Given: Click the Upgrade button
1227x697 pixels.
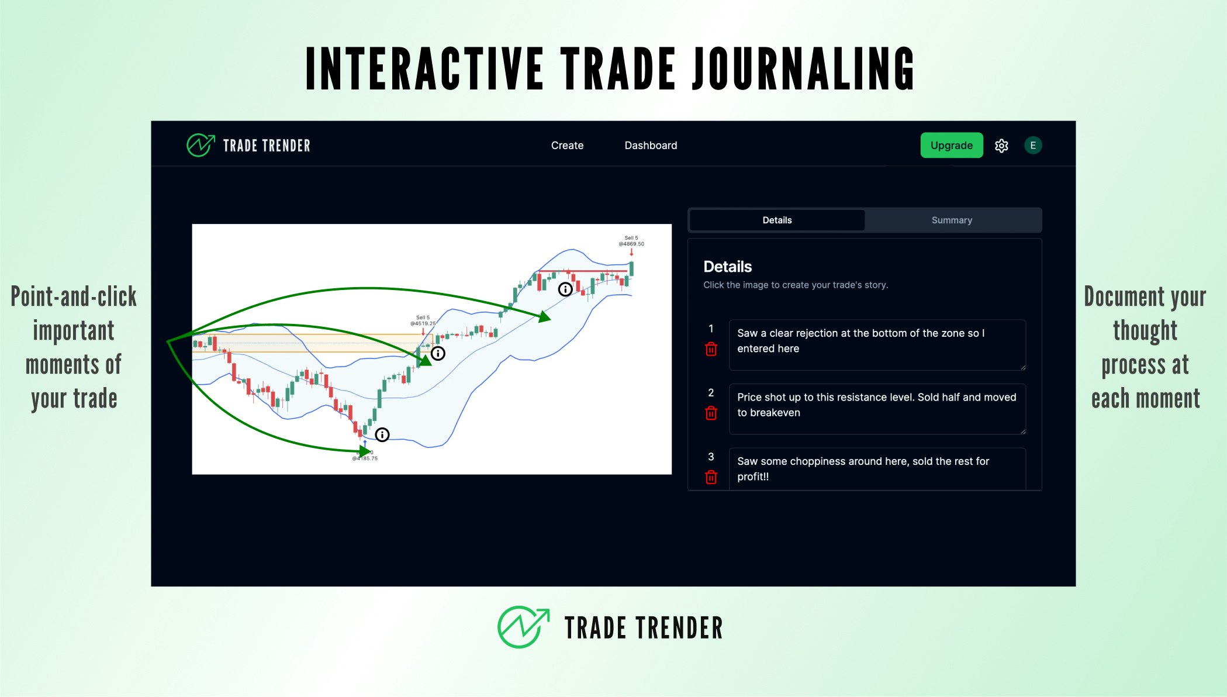Looking at the screenshot, I should [x=952, y=145].
